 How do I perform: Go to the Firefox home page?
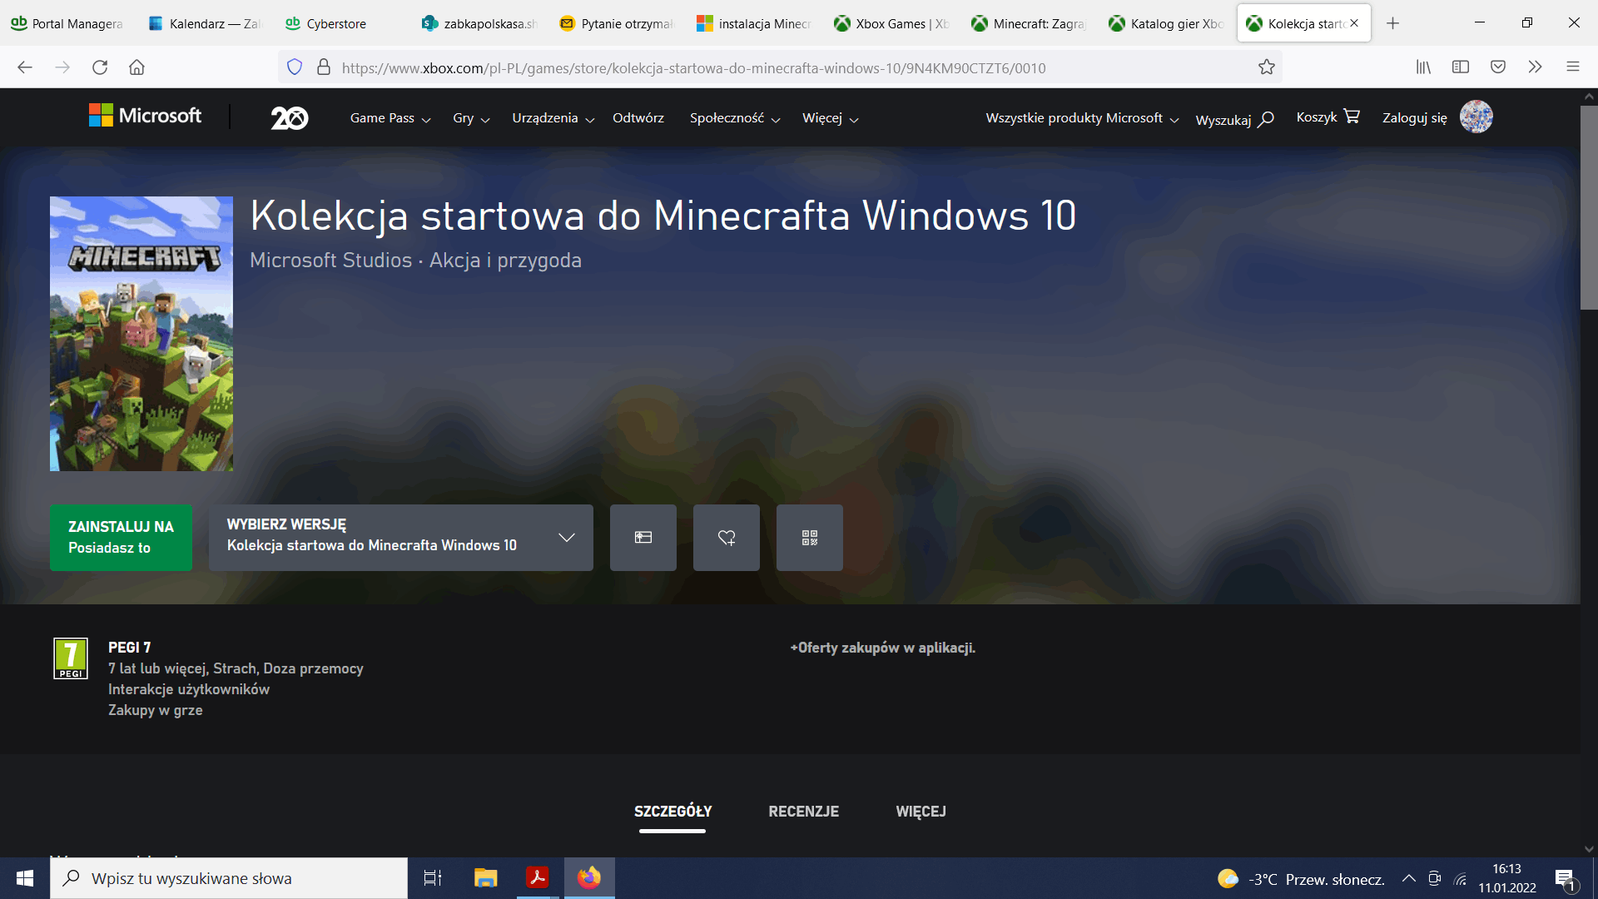(136, 67)
